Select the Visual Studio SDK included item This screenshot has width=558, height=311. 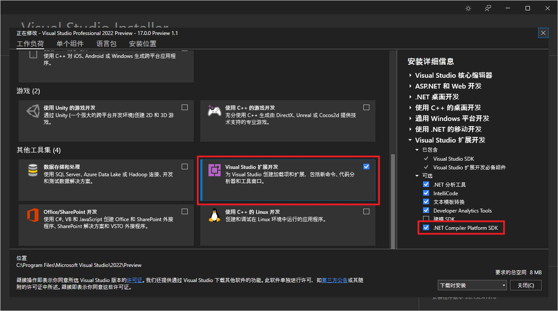pyautogui.click(x=453, y=159)
